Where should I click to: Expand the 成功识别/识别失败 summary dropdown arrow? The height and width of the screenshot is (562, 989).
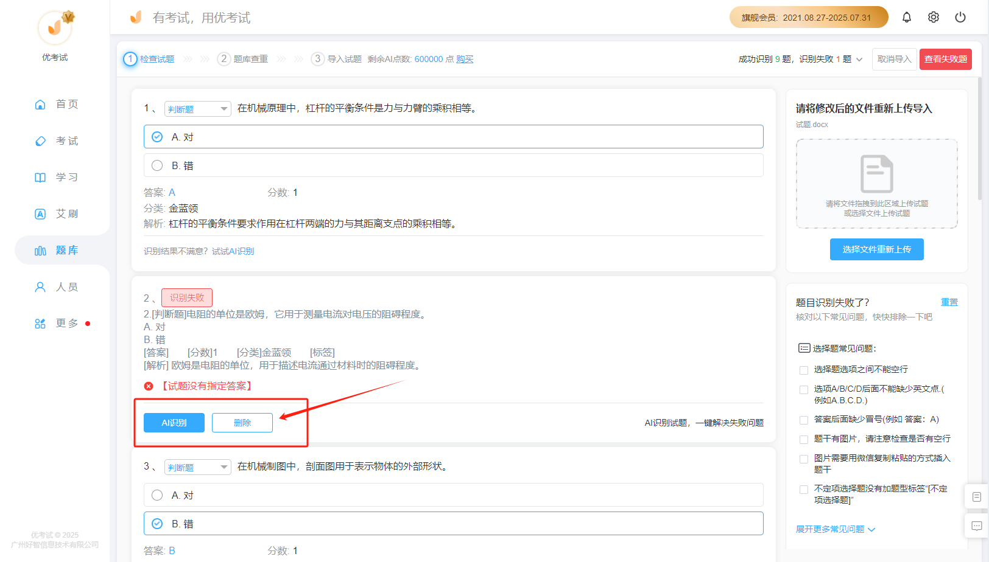(x=859, y=60)
